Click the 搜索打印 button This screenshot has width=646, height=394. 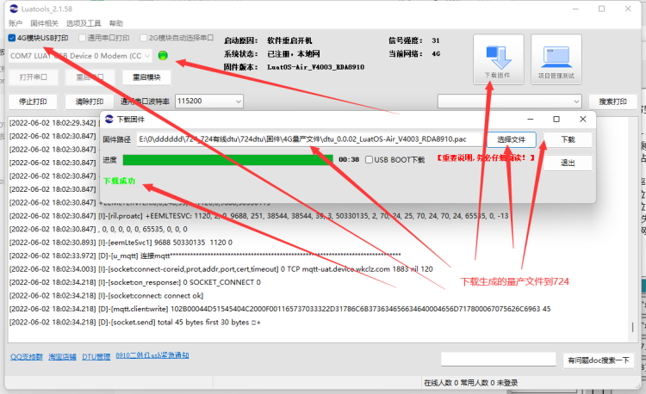click(x=613, y=102)
